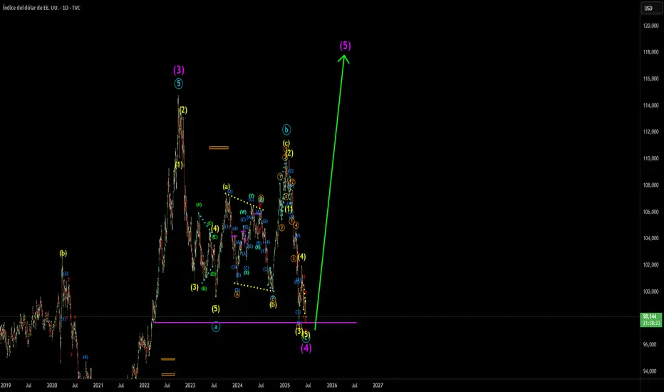Click the 112,000 price axis label

tap(651, 132)
